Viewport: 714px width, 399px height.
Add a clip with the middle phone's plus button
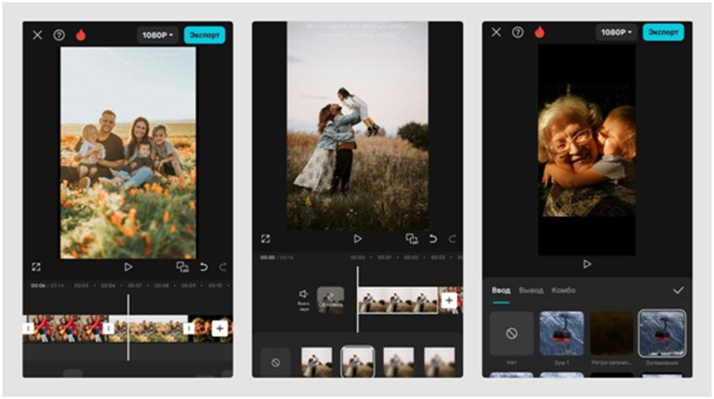tap(449, 301)
